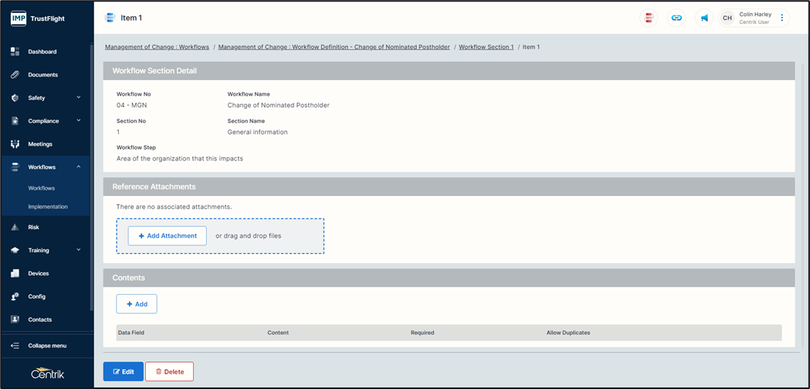Click Collapse menu at sidebar bottom
The width and height of the screenshot is (810, 389).
46,346
